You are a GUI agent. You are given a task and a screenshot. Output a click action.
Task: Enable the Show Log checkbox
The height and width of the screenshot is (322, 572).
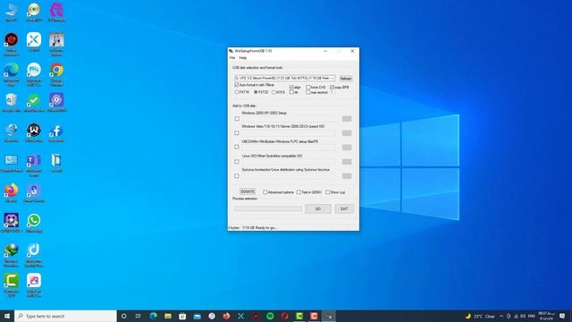[x=335, y=192]
